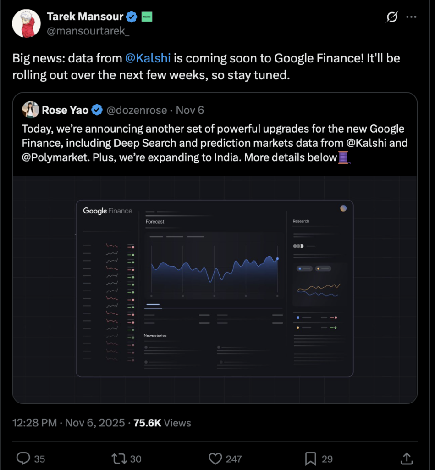Open the three-dot more options menu
435x470 pixels.
pos(412,17)
